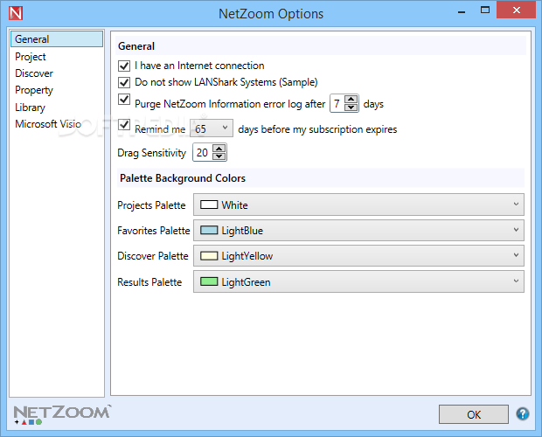Screen dimensions: 542x437
Task: Expand the Favorites Palette color dropdown
Action: pos(358,230)
